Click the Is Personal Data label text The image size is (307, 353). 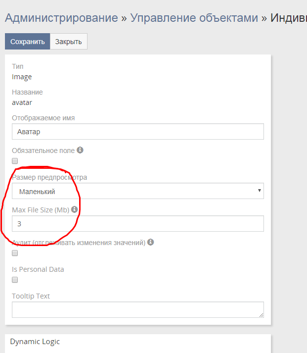tap(38, 269)
